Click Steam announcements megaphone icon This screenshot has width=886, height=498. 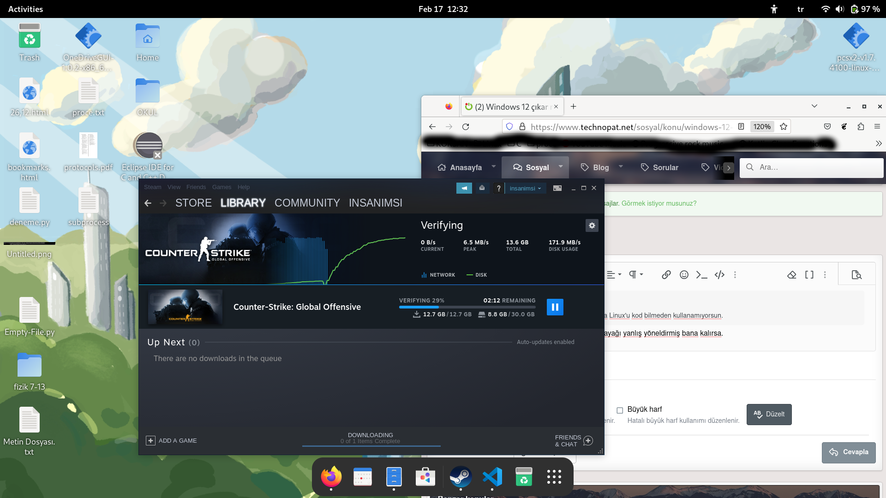pos(464,188)
